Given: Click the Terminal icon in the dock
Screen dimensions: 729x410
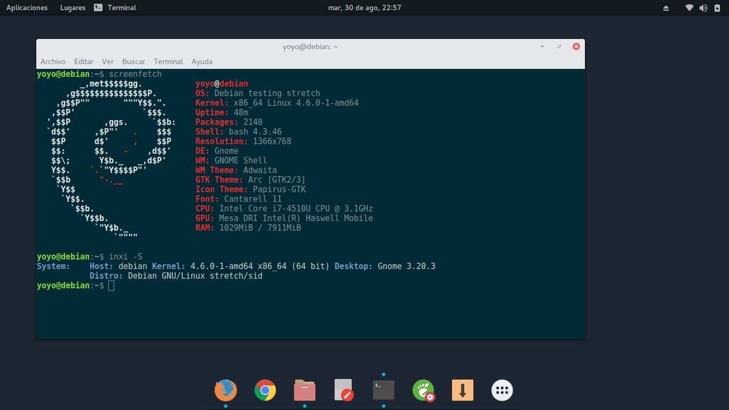Looking at the screenshot, I should [384, 390].
